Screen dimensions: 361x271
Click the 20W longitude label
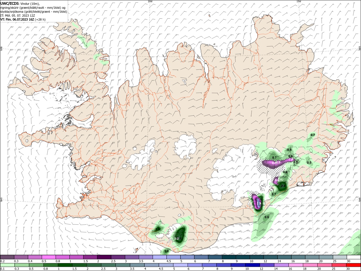click(150, 1)
